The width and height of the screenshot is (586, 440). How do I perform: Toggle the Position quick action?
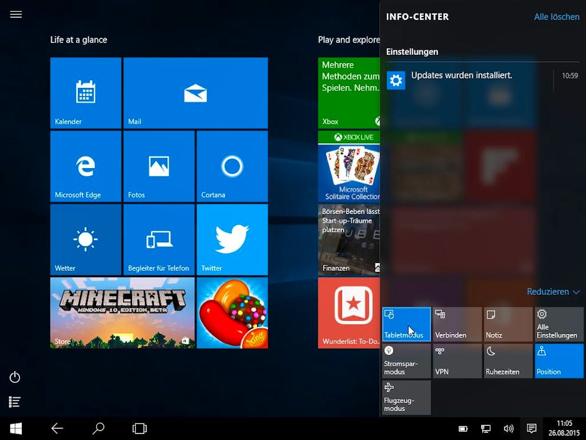click(559, 361)
